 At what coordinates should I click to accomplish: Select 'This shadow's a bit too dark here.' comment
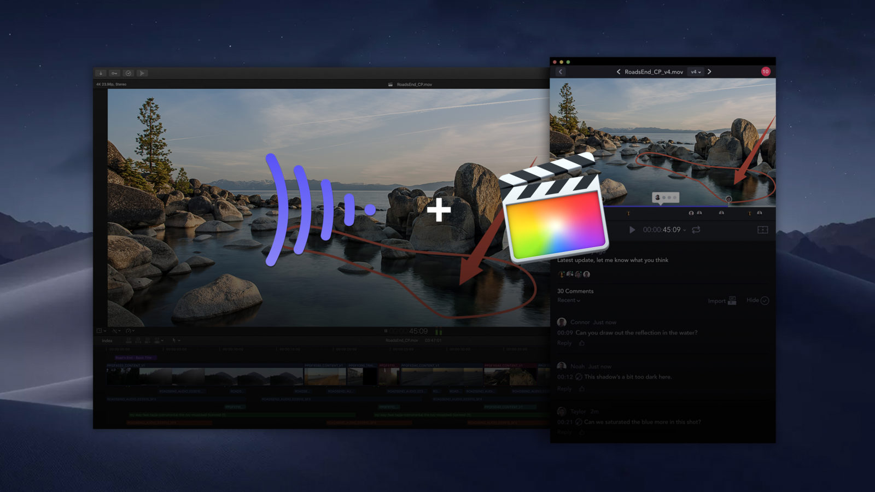[628, 377]
